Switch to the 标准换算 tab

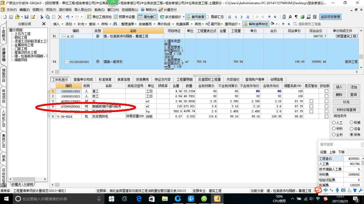105,79
